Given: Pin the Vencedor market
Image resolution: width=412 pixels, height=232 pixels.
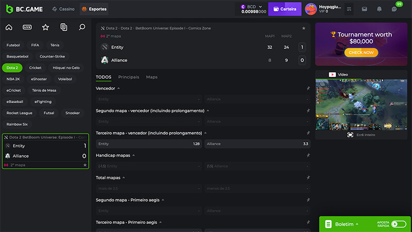Looking at the screenshot, I should tap(308, 88).
